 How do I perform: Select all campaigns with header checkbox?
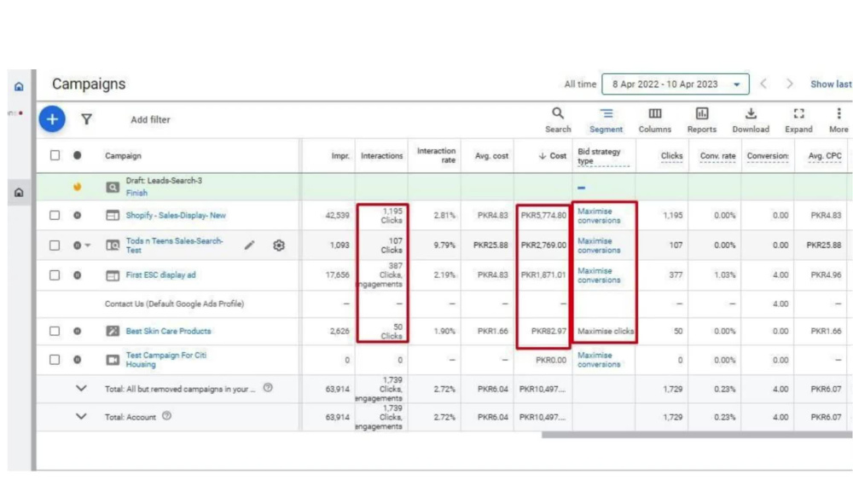point(55,155)
